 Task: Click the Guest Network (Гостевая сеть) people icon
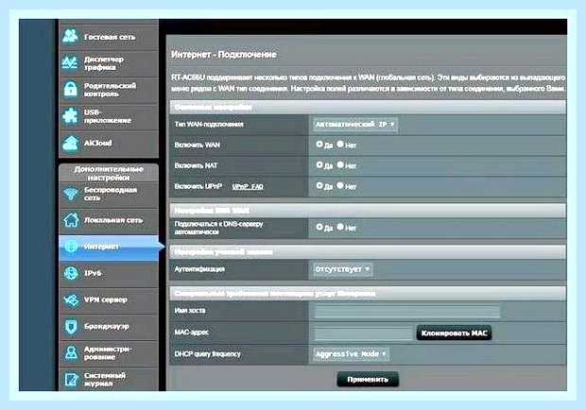(70, 36)
